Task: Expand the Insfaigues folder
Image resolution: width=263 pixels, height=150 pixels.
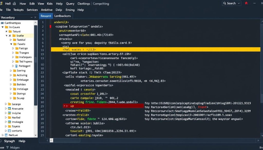Action: 13,57
